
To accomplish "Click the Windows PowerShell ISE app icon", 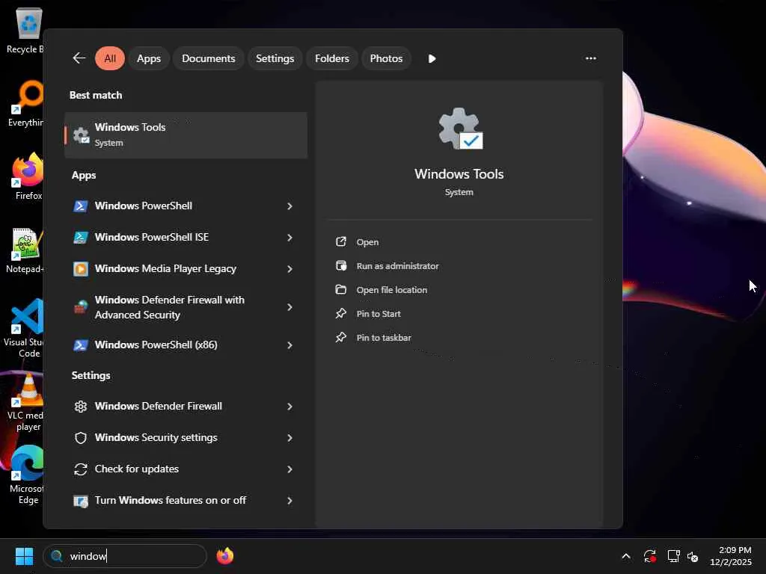I will (81, 237).
